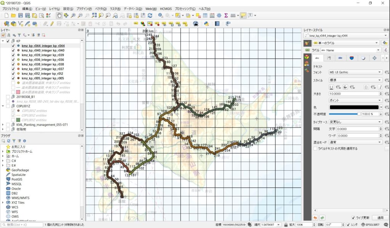Click the Refresh map icon

click(x=150, y=16)
